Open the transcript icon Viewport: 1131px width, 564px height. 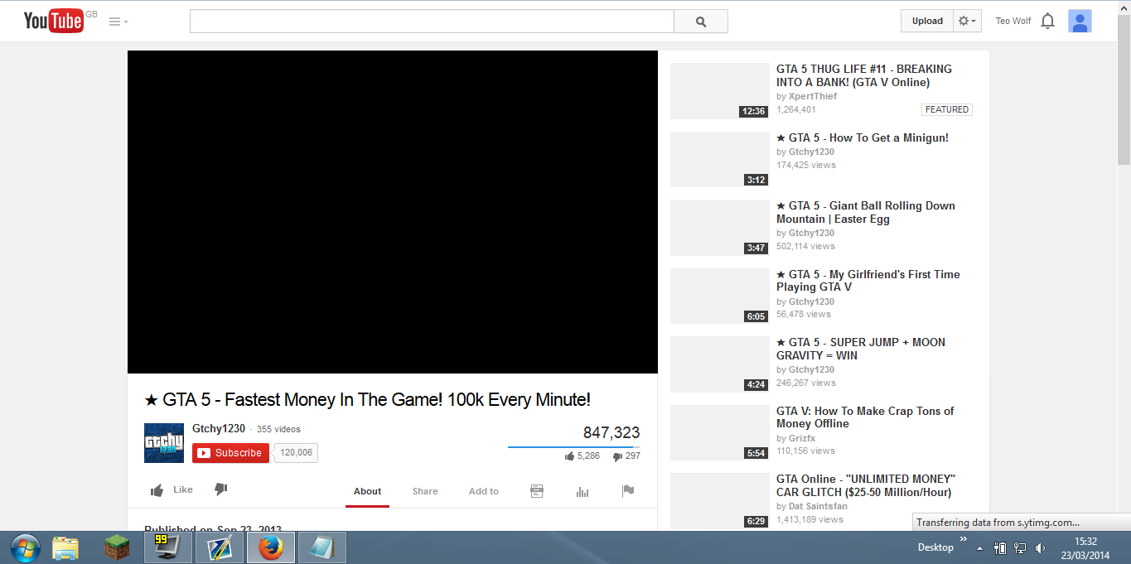point(537,491)
